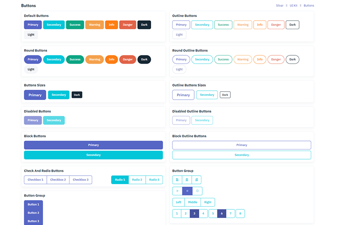Image resolution: width=337 pixels, height=225 pixels.
Task: Click the align left icon button
Action: 177,180
